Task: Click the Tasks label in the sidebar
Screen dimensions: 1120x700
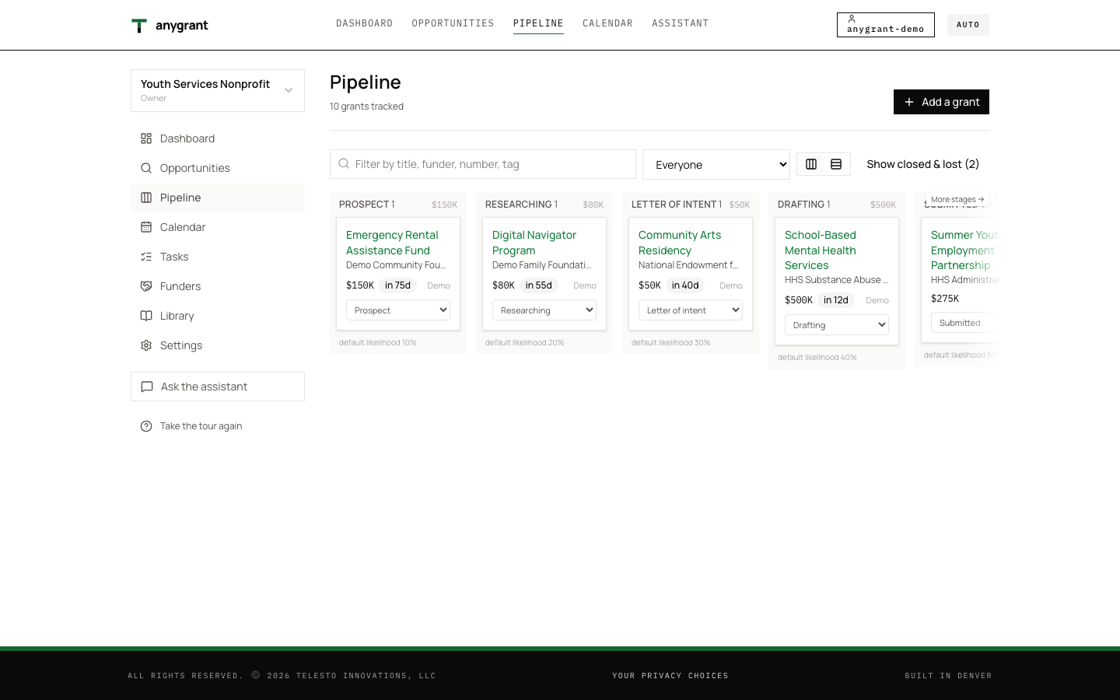Action: 174,257
